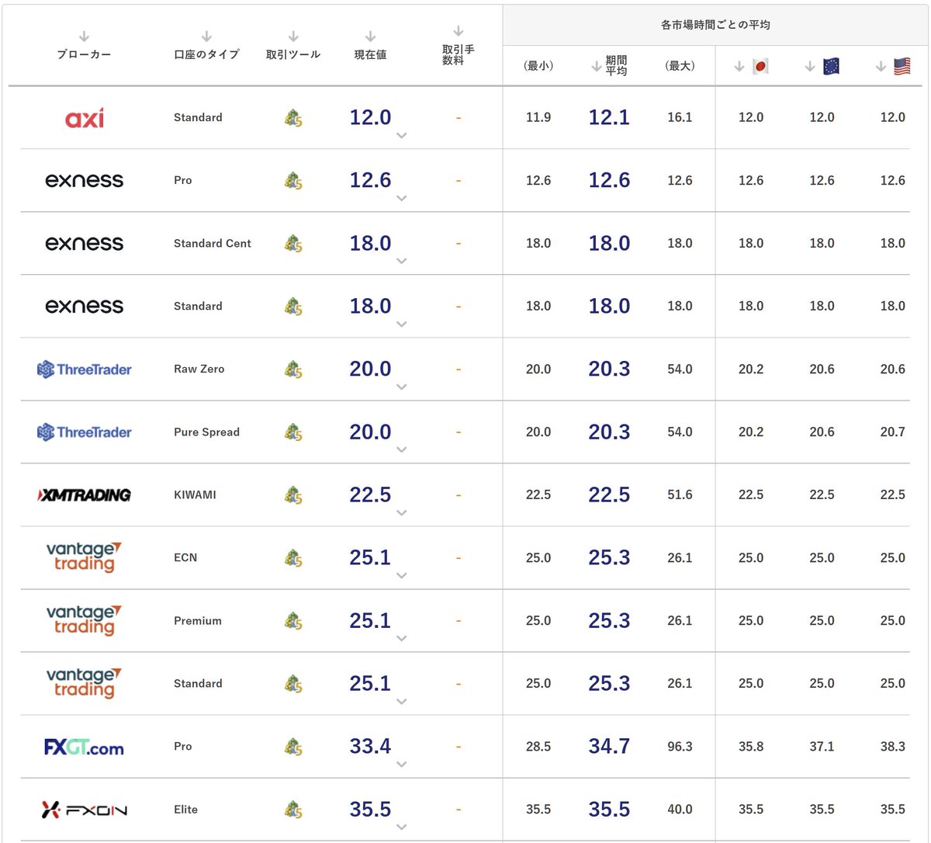This screenshot has height=843, width=931.
Task: Click MT5 icon in exness Standard Cent row
Action: tap(293, 243)
